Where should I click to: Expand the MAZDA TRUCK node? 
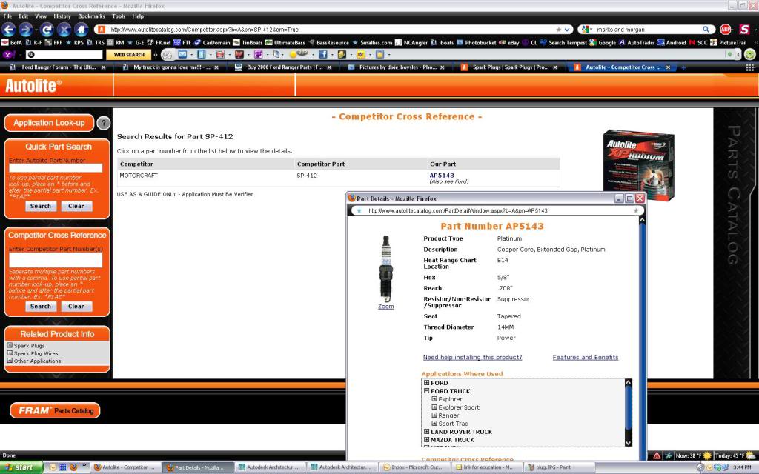pos(426,440)
